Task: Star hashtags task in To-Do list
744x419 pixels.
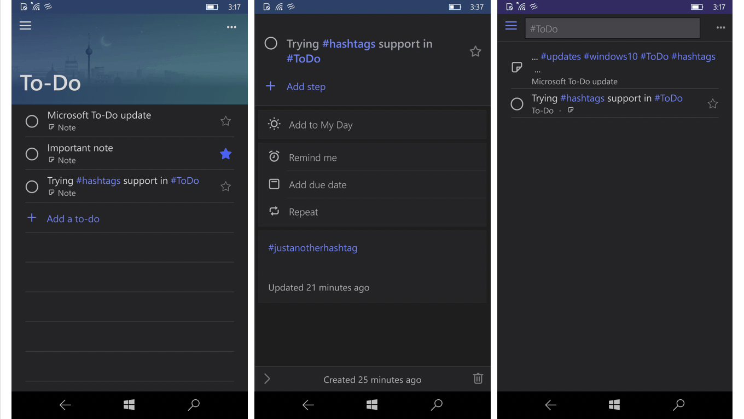Action: tap(225, 187)
